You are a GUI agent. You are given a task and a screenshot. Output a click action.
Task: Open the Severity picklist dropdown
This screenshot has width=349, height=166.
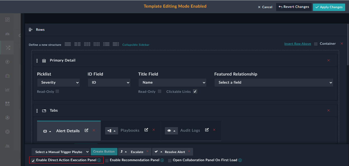[58, 82]
